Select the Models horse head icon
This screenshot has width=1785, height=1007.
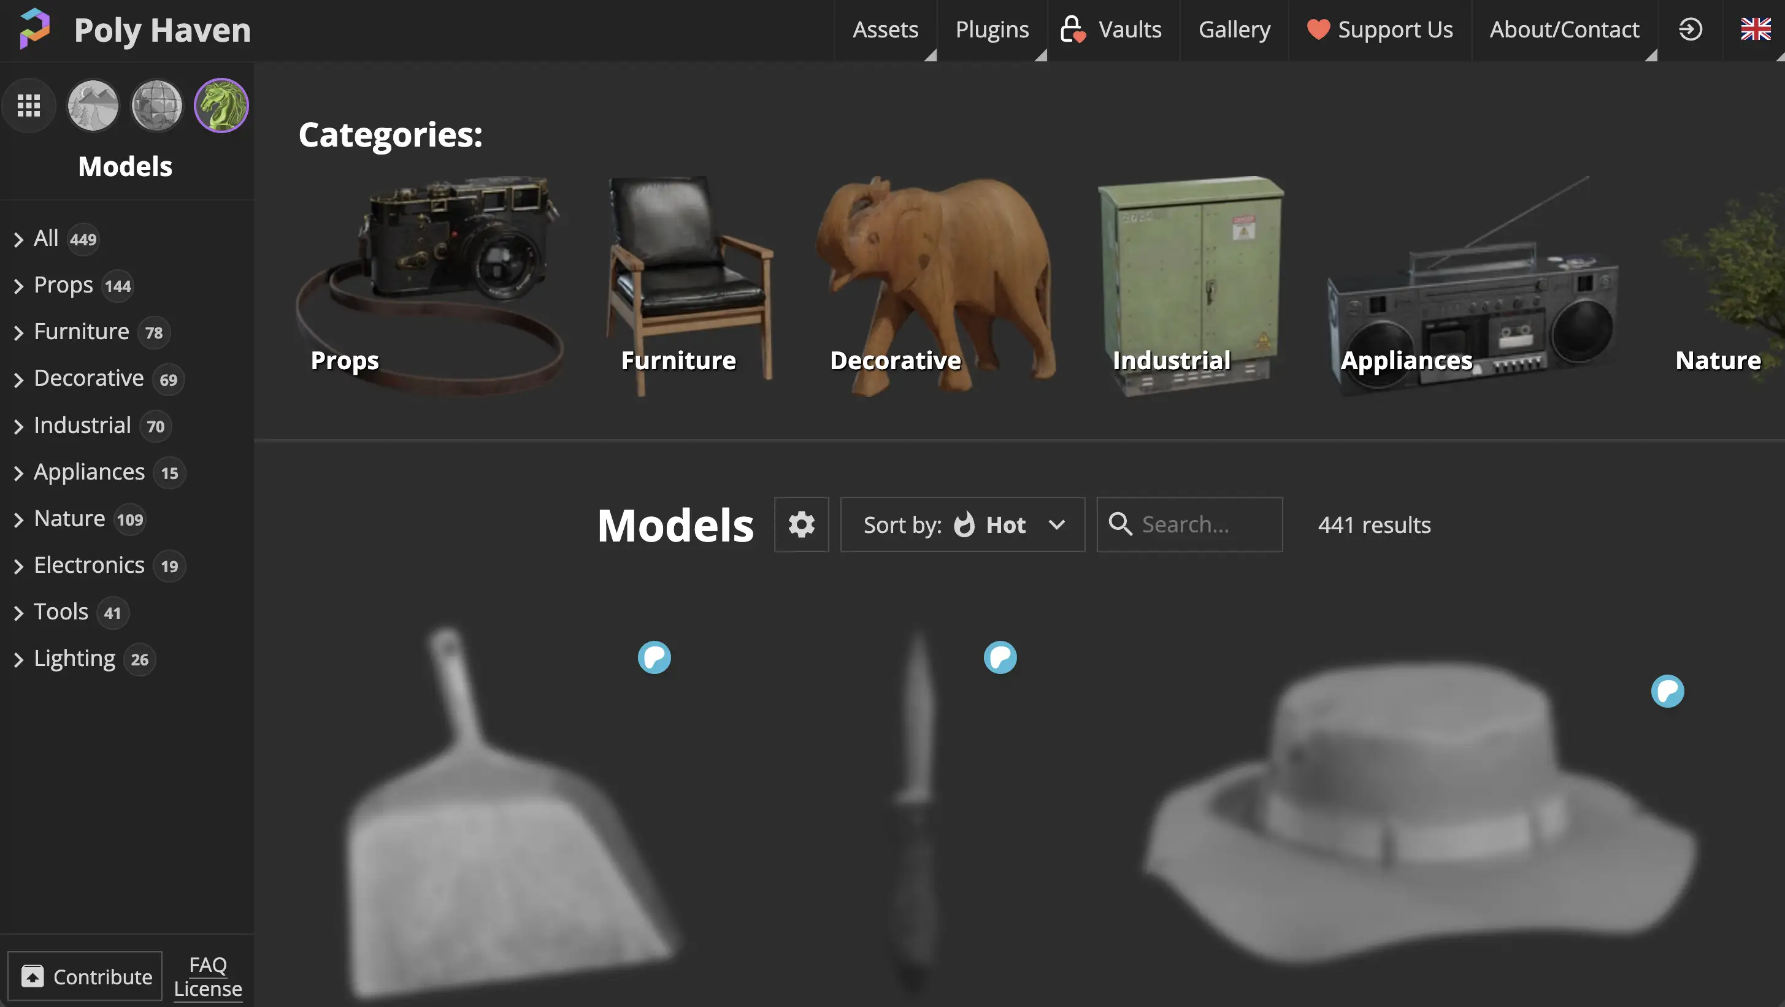point(221,105)
